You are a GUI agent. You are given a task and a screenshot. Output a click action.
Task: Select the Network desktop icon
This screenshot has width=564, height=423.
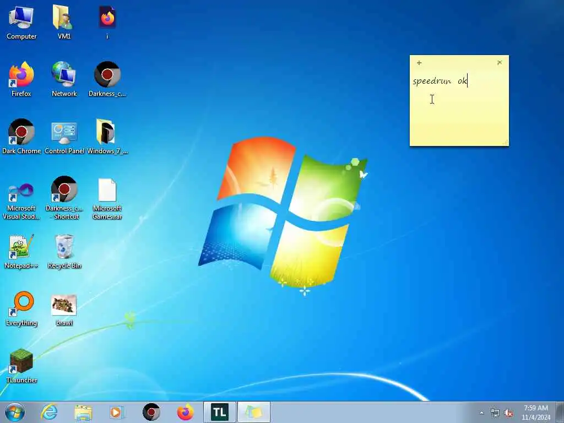tap(64, 79)
